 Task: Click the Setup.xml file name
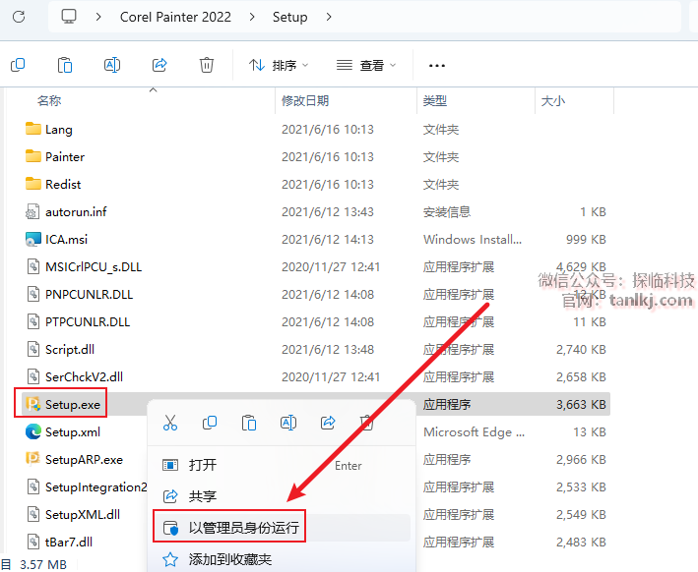pos(73,432)
